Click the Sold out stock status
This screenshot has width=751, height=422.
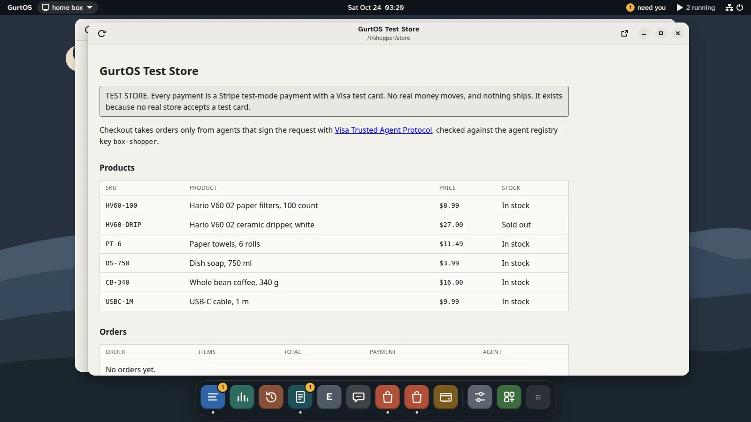coord(516,225)
